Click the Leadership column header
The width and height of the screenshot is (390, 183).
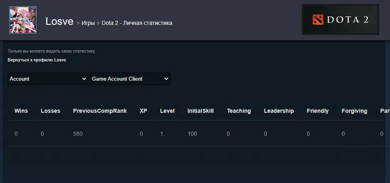[x=279, y=111]
